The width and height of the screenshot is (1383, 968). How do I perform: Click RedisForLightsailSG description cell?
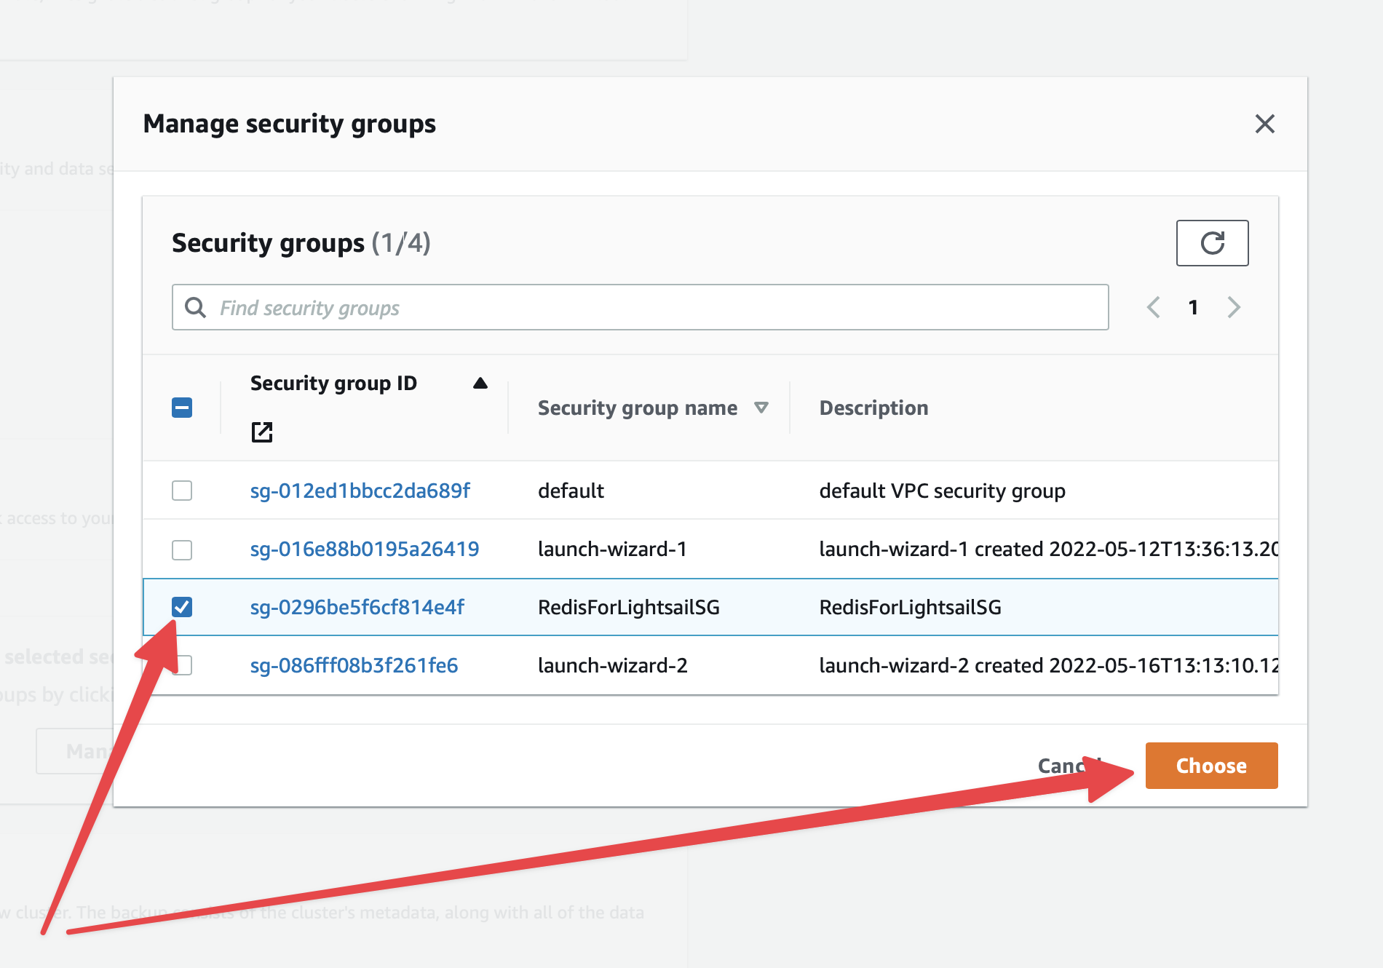(x=911, y=607)
